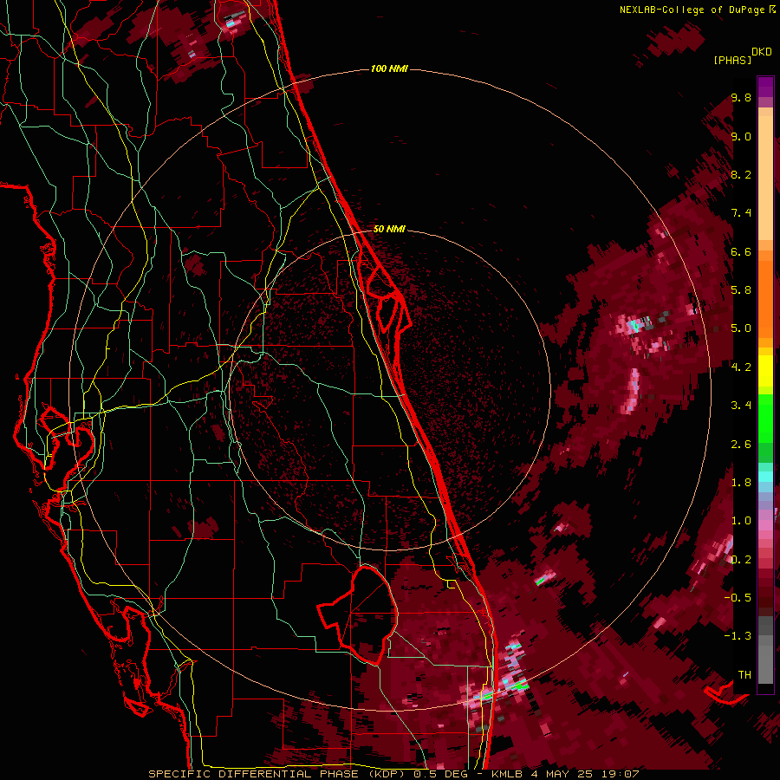The height and width of the screenshot is (780, 780).
Task: Click the [PHAS] units label
Action: click(732, 61)
